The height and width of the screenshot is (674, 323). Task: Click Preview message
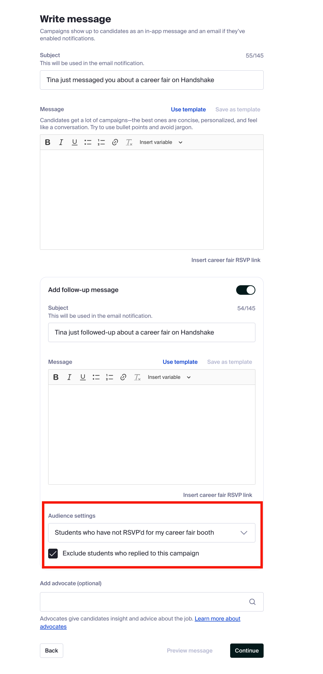point(189,650)
